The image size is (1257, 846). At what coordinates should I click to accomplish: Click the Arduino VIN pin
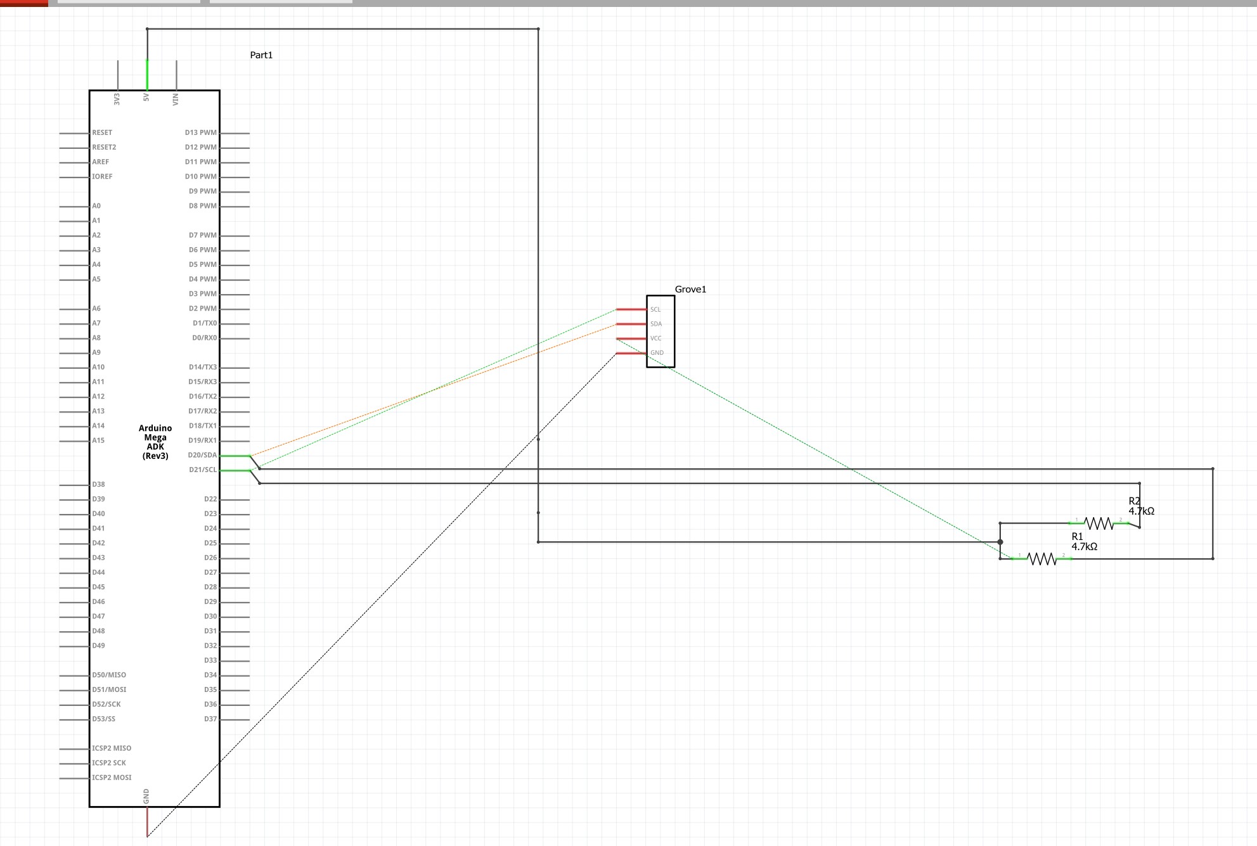[x=176, y=75]
